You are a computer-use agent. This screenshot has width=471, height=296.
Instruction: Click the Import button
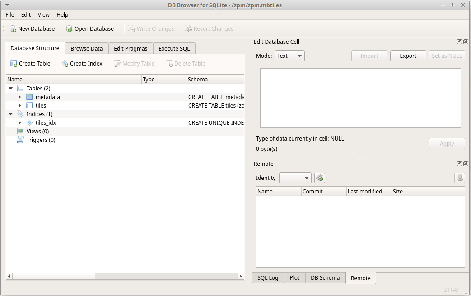click(x=369, y=56)
